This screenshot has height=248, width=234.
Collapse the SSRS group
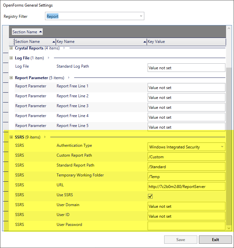[x=11, y=137]
